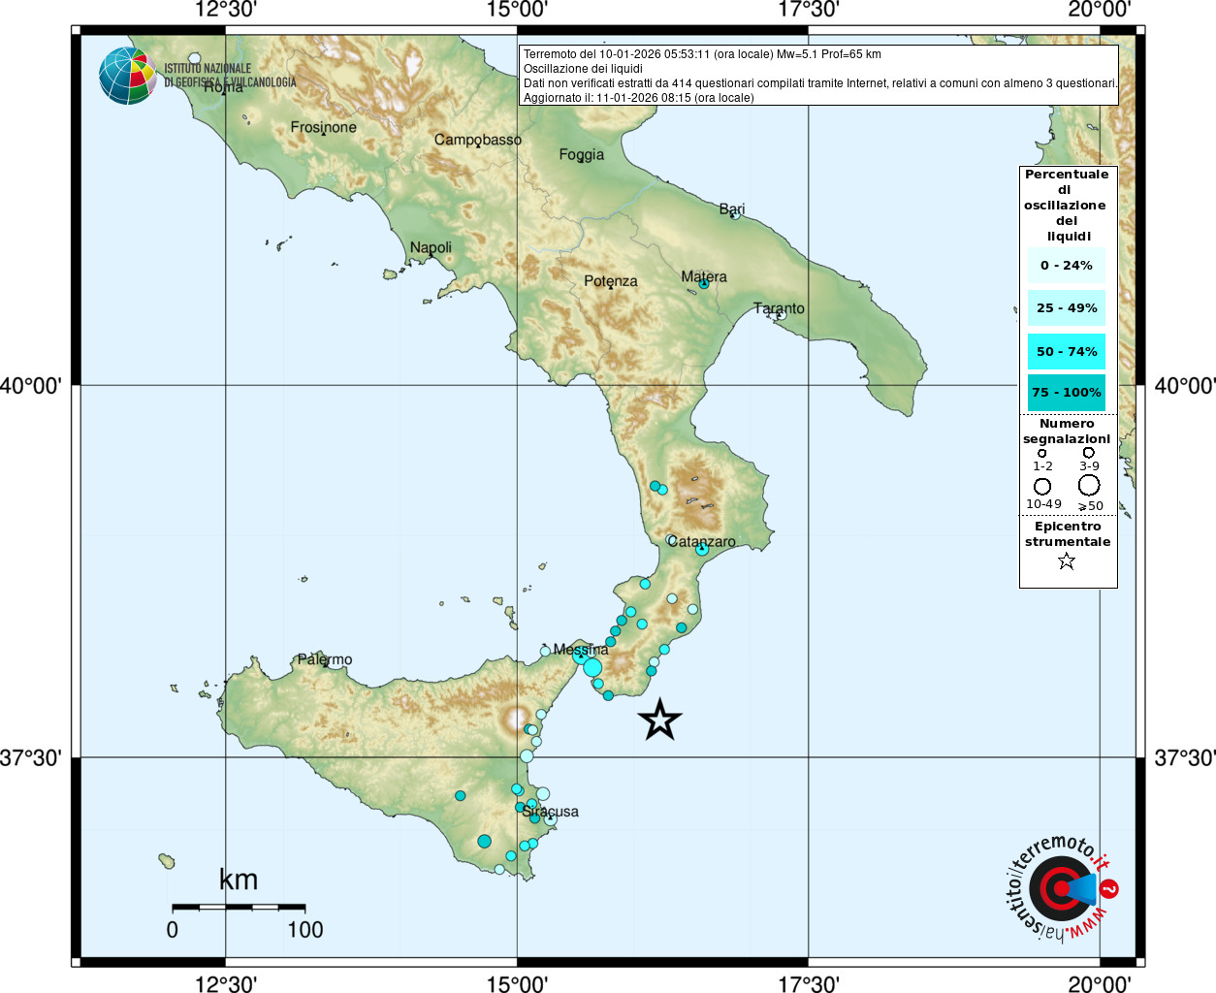Click the 40°00' latitude label on the left axis

pos(31,386)
